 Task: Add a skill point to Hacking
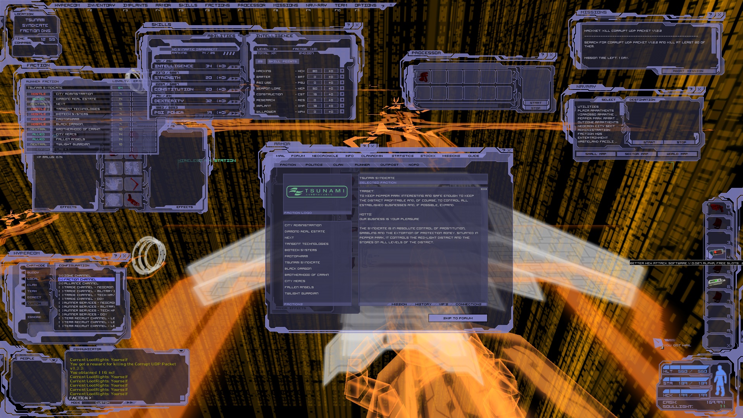click(x=342, y=71)
